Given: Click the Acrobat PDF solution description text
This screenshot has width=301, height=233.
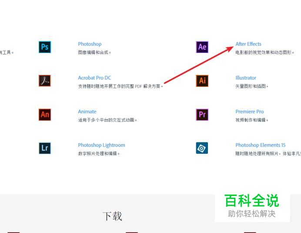Looking at the screenshot, I should pos(120,86).
